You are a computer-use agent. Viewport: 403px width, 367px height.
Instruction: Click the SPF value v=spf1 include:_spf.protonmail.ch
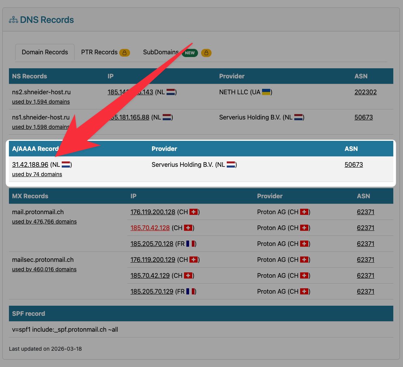[65, 329]
